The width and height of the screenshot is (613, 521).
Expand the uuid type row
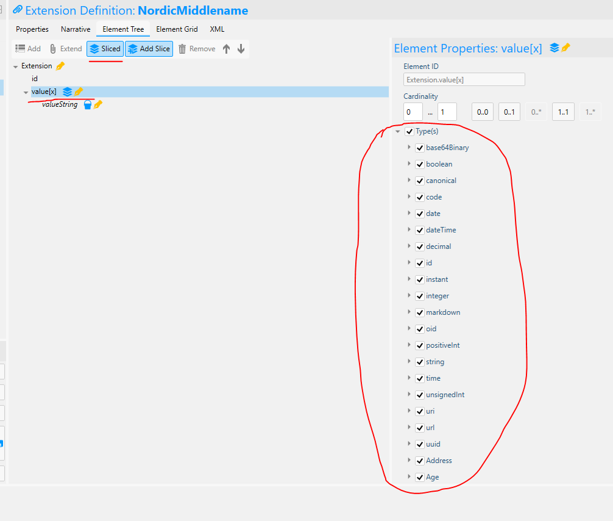409,444
